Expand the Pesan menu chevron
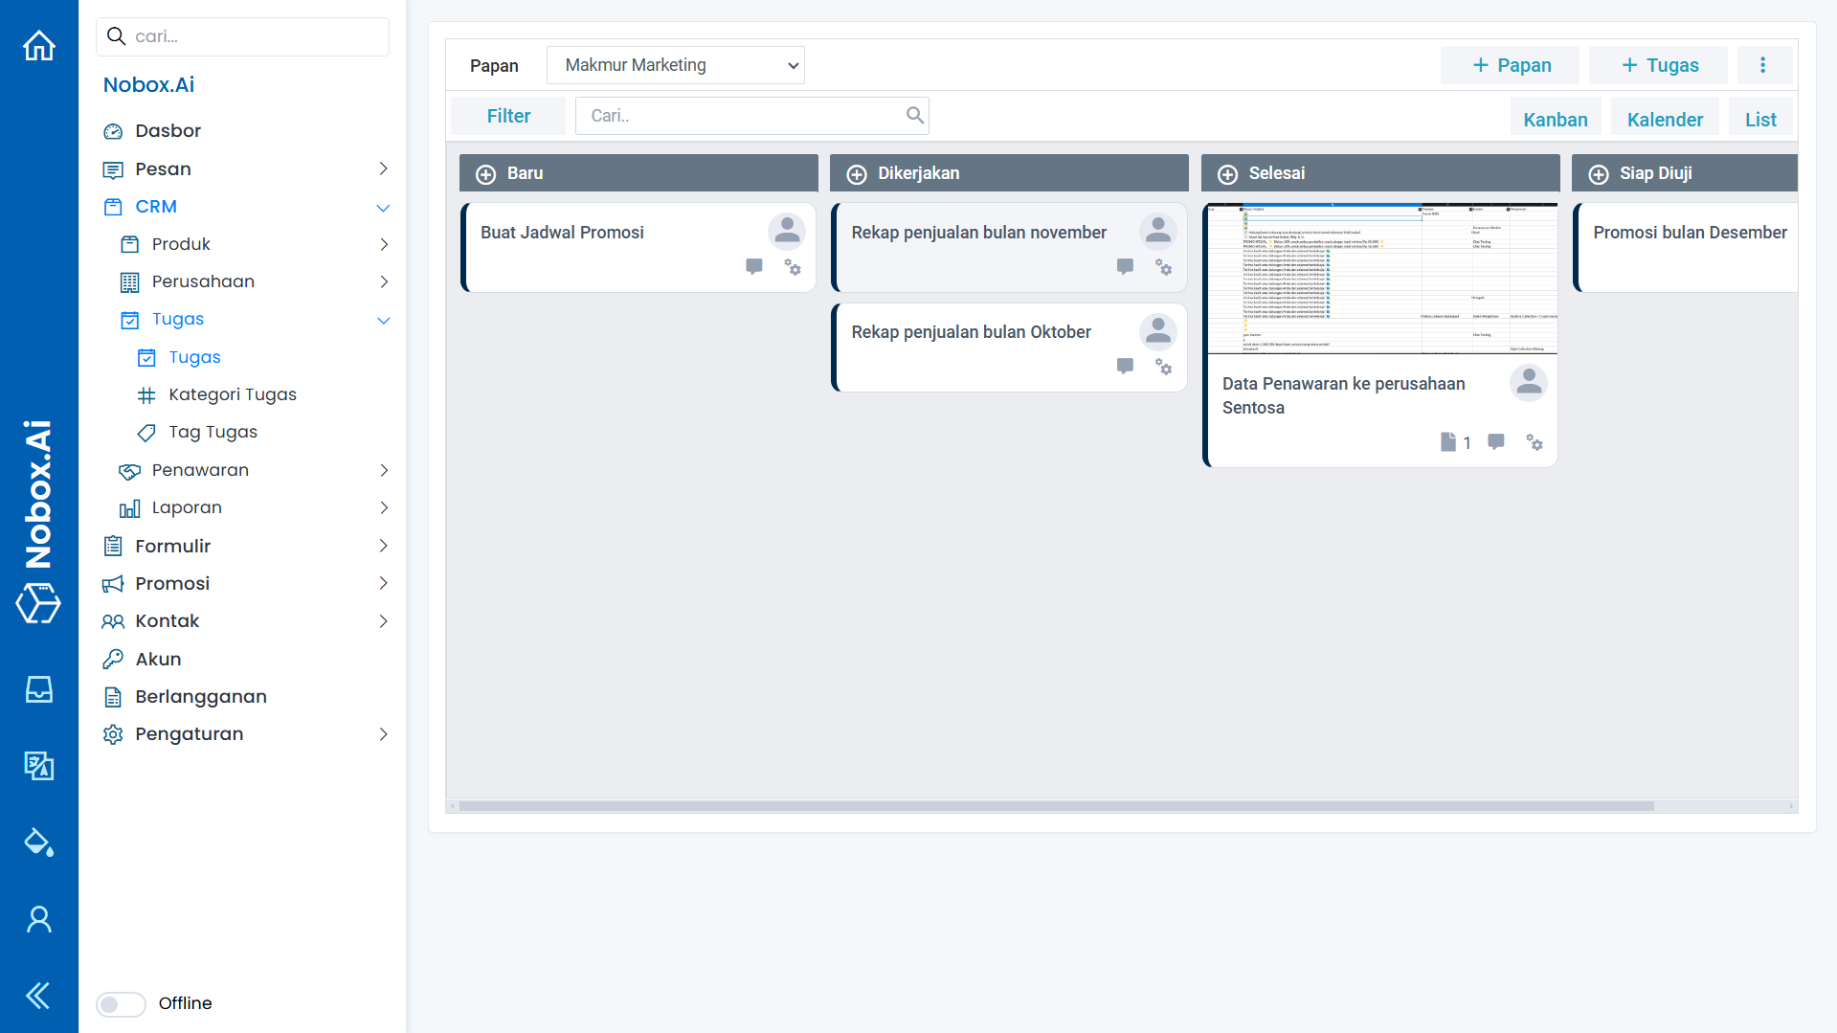 [383, 169]
